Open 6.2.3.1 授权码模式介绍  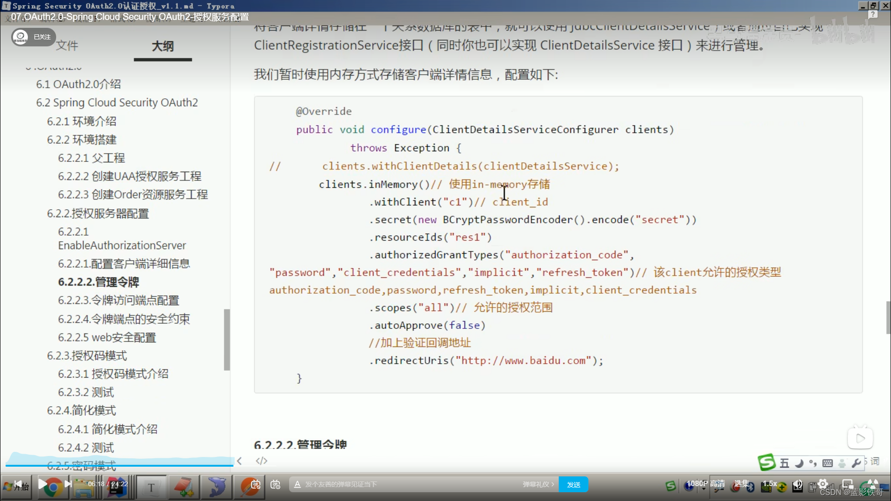(x=113, y=374)
